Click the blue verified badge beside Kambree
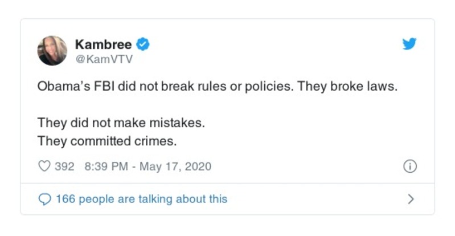Viewport: 455px width, 236px height. pyautogui.click(x=145, y=44)
